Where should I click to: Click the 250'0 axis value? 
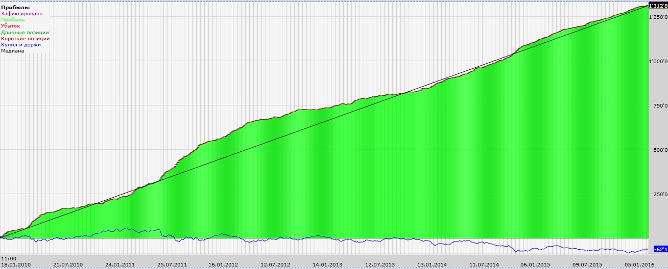[660, 195]
